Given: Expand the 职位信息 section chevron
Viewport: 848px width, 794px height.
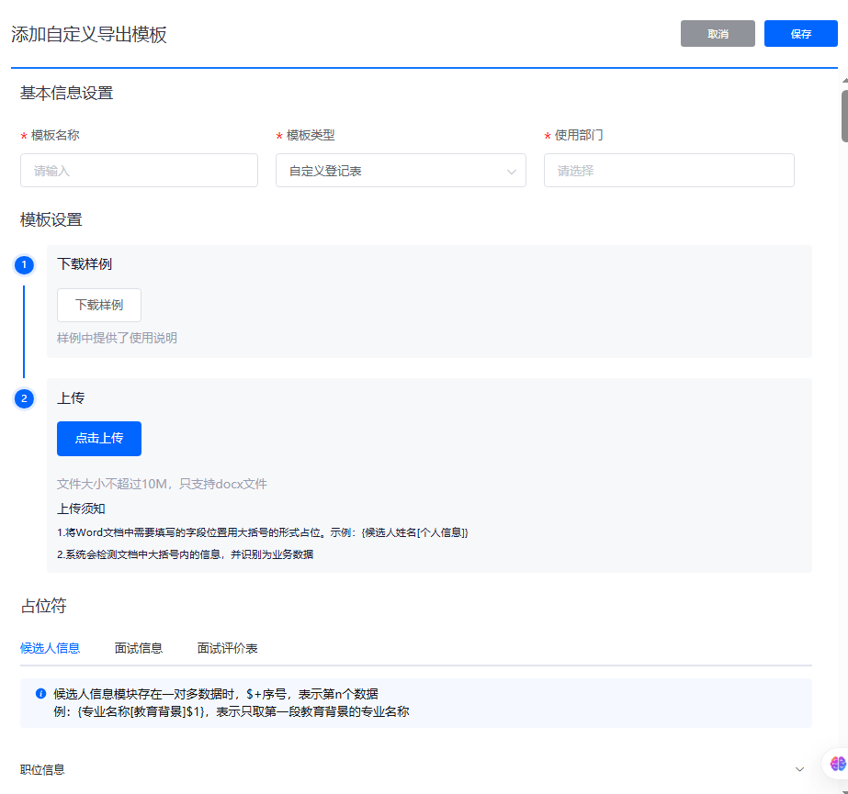Looking at the screenshot, I should pyautogui.click(x=799, y=769).
